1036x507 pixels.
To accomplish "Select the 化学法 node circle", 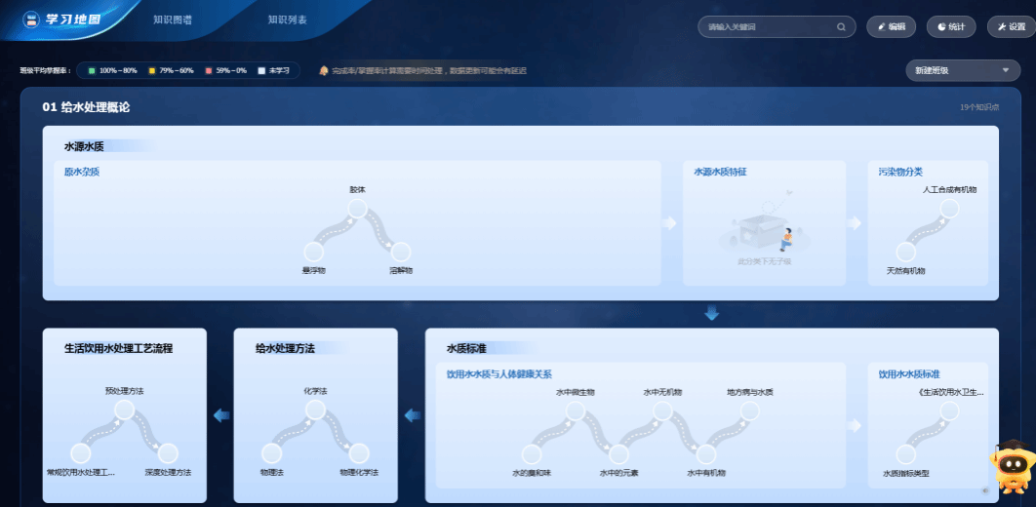I will (x=315, y=410).
